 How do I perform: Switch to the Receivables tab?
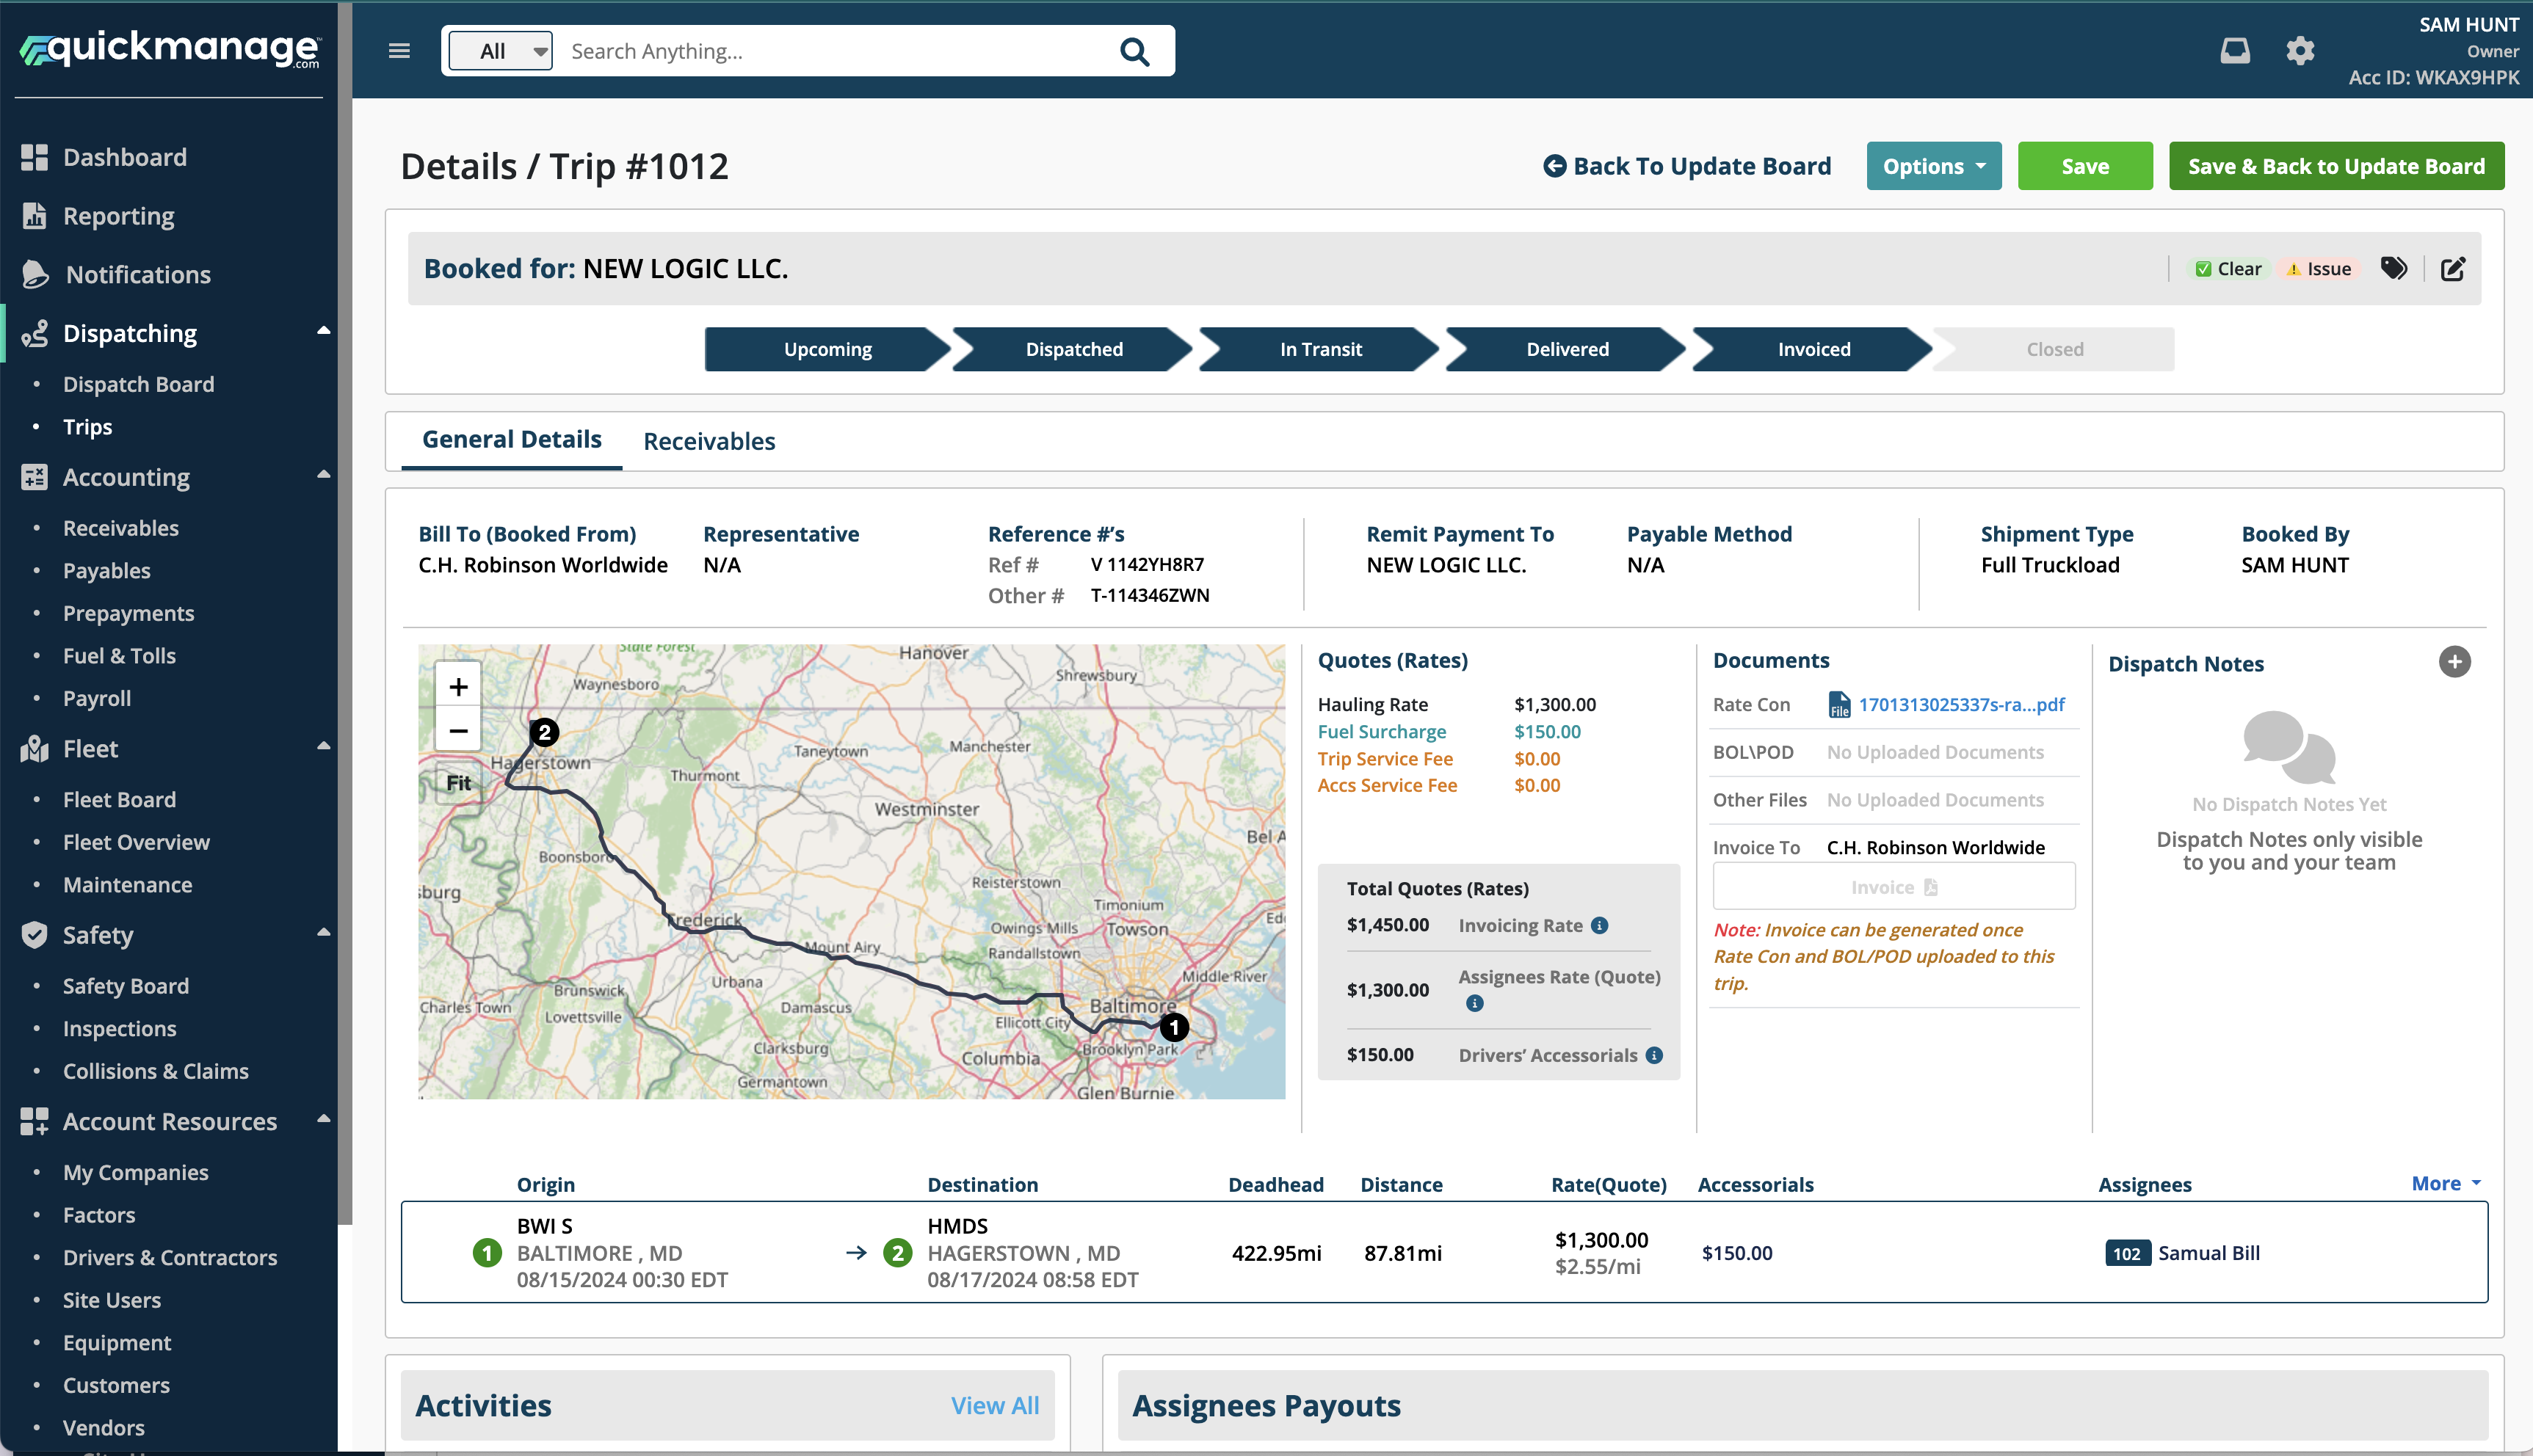click(709, 441)
